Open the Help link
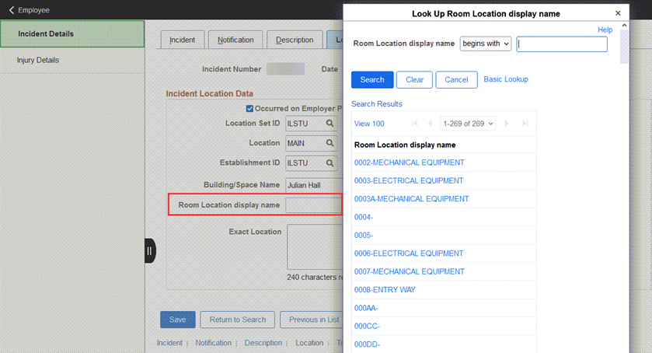Screen dimensions: 652x353 coord(605,30)
